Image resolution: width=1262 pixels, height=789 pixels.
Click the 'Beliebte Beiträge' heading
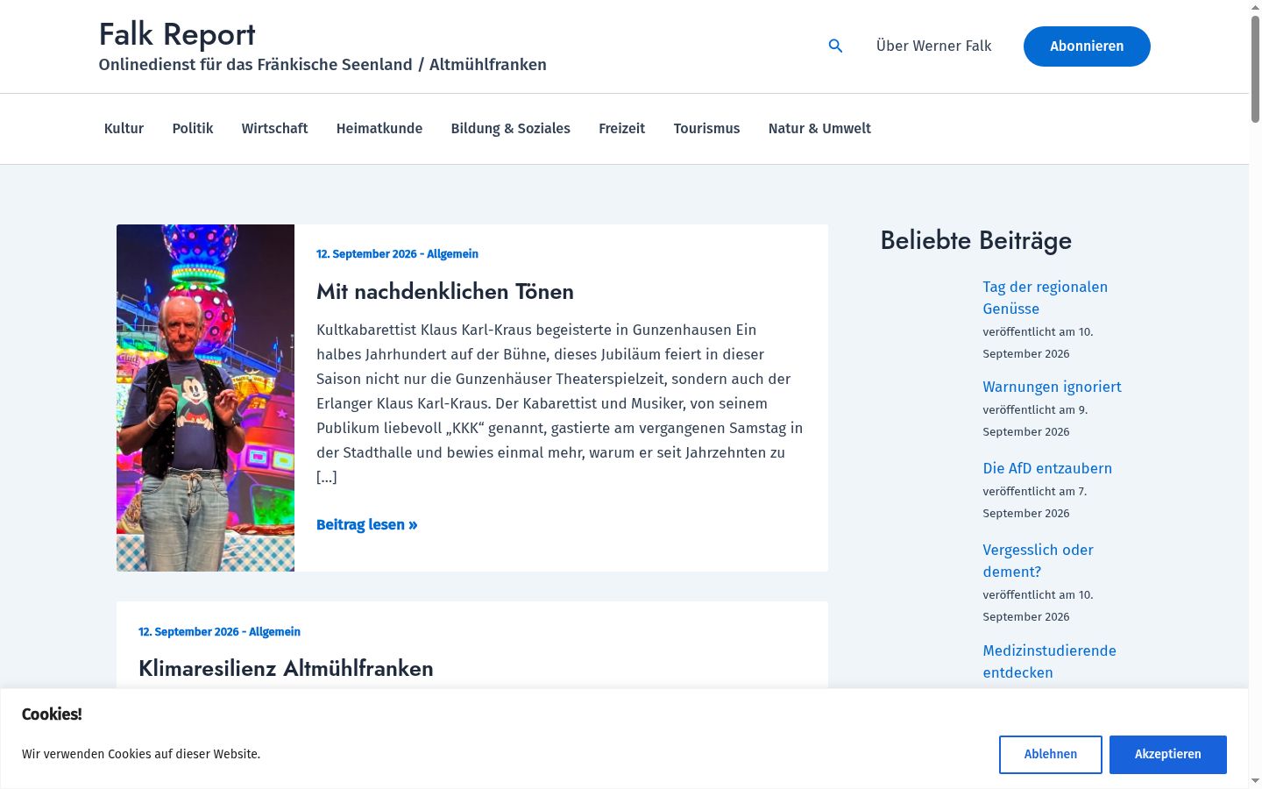point(976,240)
